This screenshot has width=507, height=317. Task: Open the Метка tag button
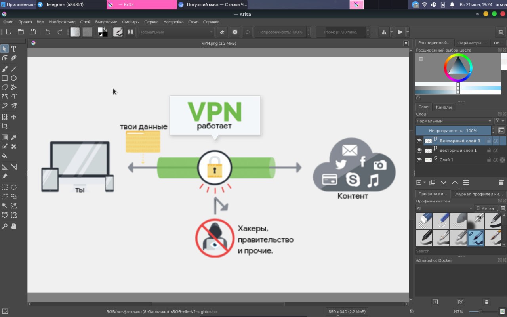click(487, 208)
